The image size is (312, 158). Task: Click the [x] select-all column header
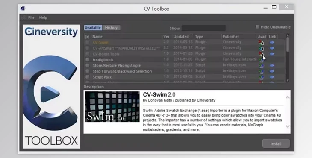pyautogui.click(x=87, y=37)
